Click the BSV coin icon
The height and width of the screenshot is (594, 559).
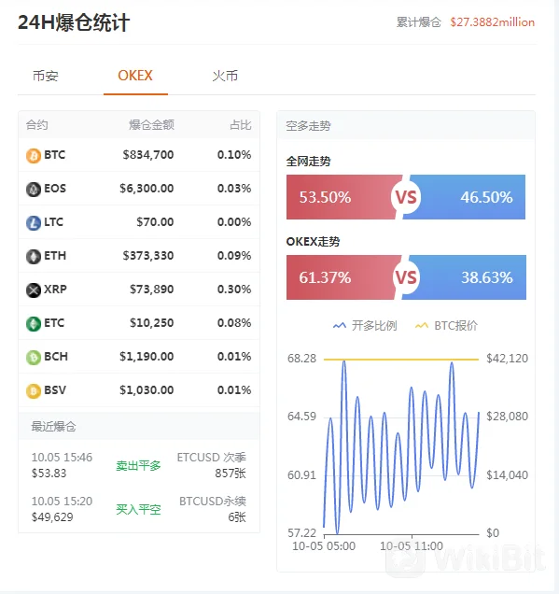point(34,391)
